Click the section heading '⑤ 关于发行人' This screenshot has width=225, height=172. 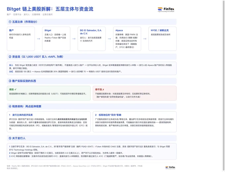(x=17, y=138)
